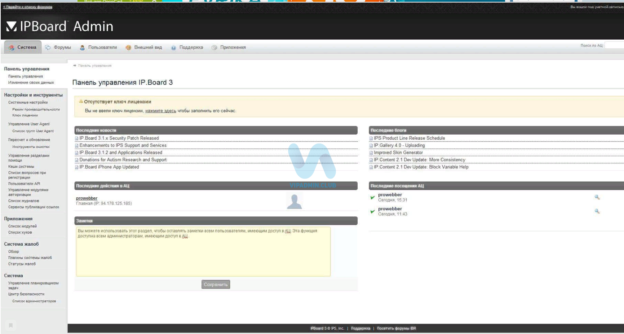This screenshot has height=334, width=624.
Task: Click document icon beside IP.Gallery 4.0 - Uploading
Action: [x=371, y=146]
